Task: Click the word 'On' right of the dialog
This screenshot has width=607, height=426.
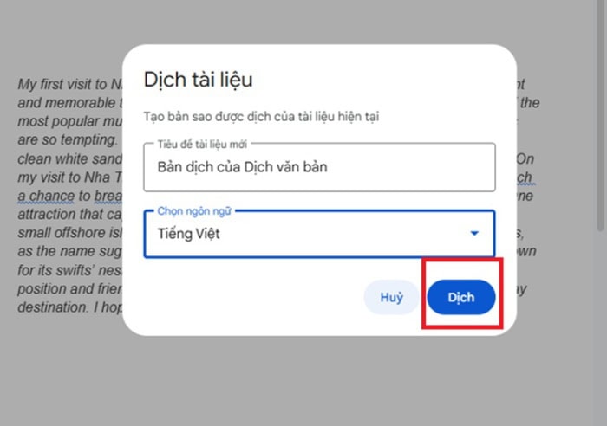Action: (x=525, y=158)
